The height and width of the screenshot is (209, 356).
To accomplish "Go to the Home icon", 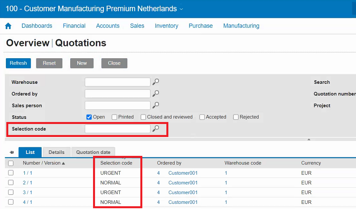I will pos(8,26).
